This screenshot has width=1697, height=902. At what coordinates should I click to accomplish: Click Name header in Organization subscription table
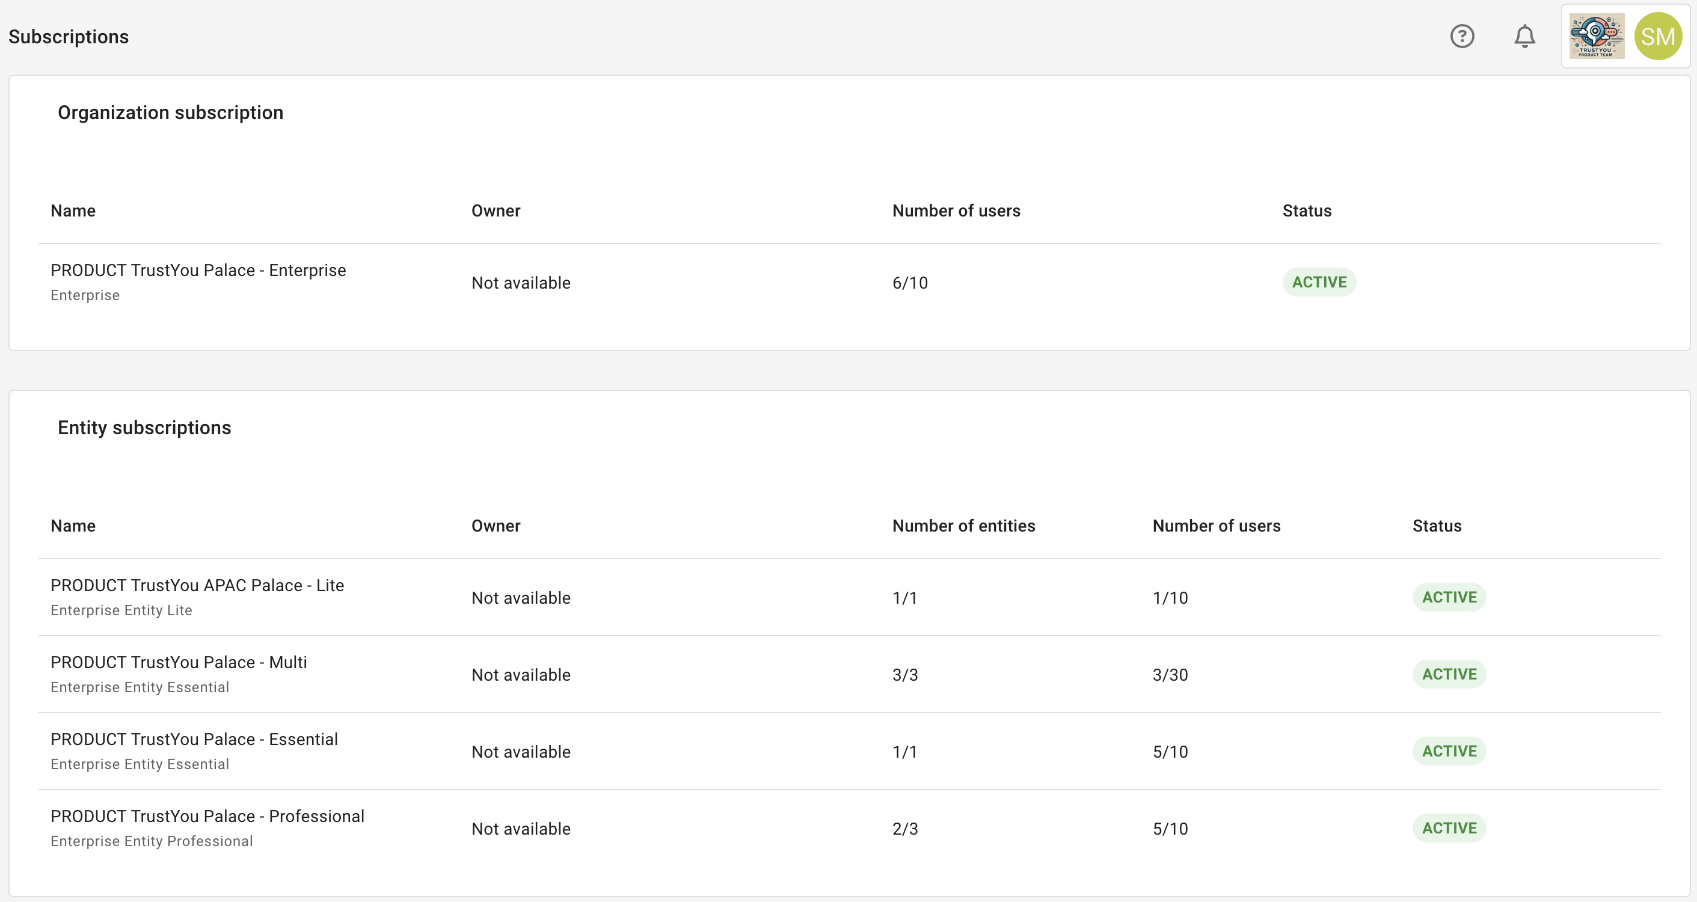(x=73, y=211)
